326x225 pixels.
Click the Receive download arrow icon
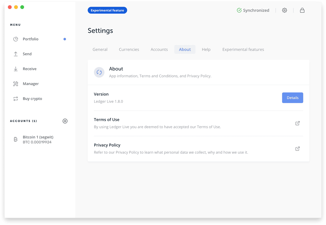click(16, 69)
